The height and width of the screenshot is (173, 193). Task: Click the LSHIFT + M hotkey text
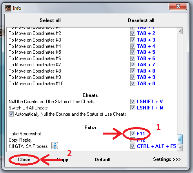click(x=150, y=108)
